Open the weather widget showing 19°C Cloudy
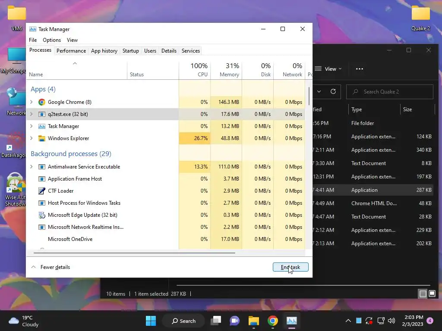This screenshot has width=442, height=331. pos(24,321)
